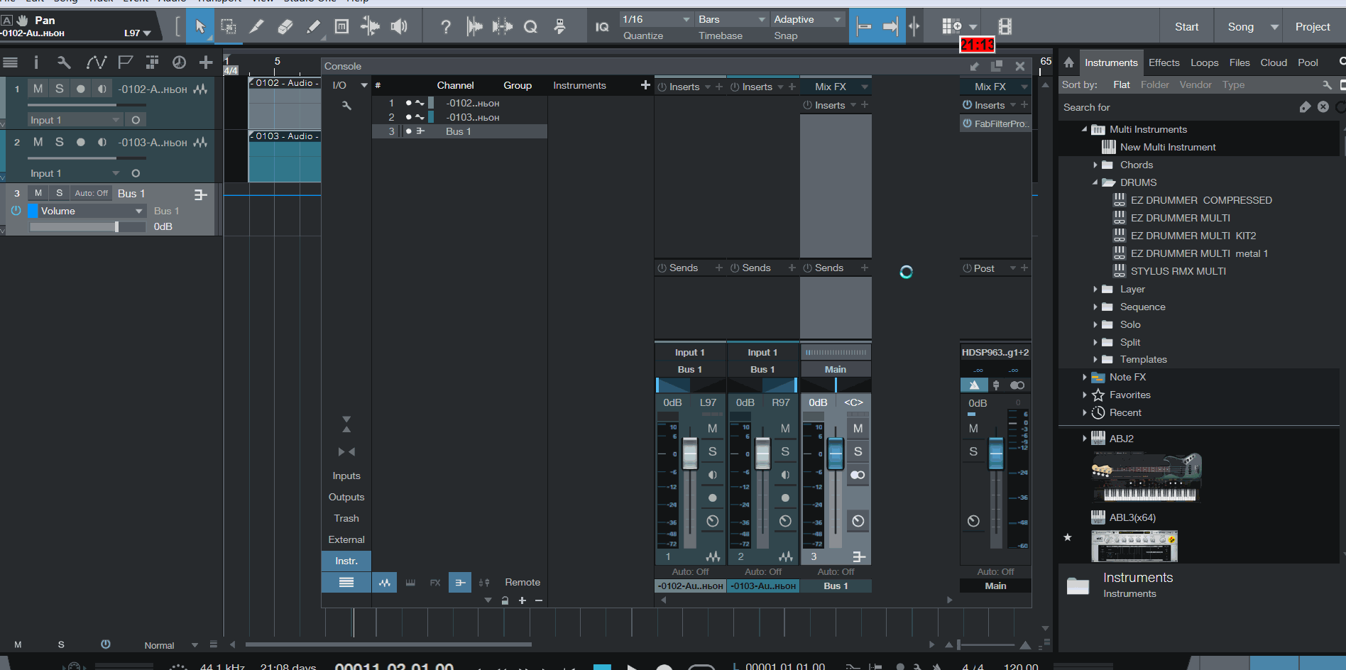Open track list wrench options icon
The image size is (1346, 670).
point(64,62)
